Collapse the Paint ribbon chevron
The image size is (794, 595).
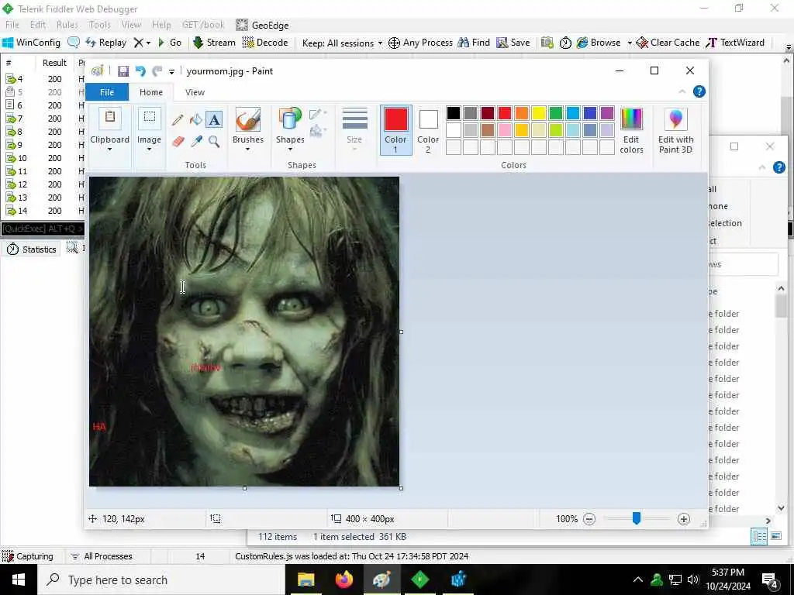[x=682, y=91]
